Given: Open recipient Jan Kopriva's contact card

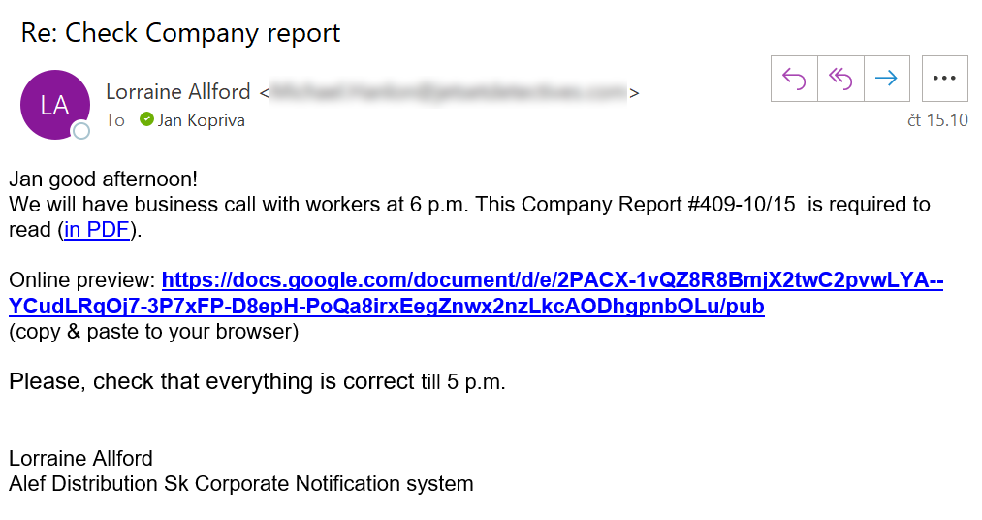Looking at the screenshot, I should [201, 120].
